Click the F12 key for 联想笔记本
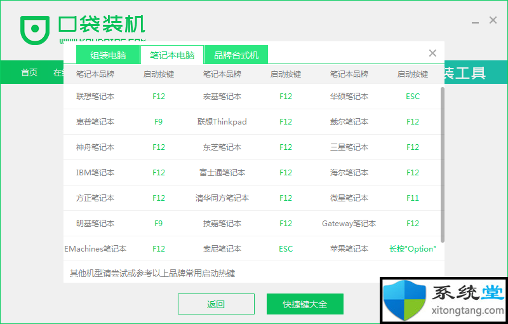The image size is (508, 324). pos(159,96)
